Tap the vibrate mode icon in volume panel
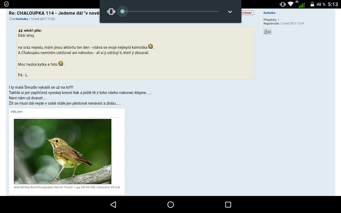Image resolution: width=341 pixels, height=213 pixels. [111, 12]
